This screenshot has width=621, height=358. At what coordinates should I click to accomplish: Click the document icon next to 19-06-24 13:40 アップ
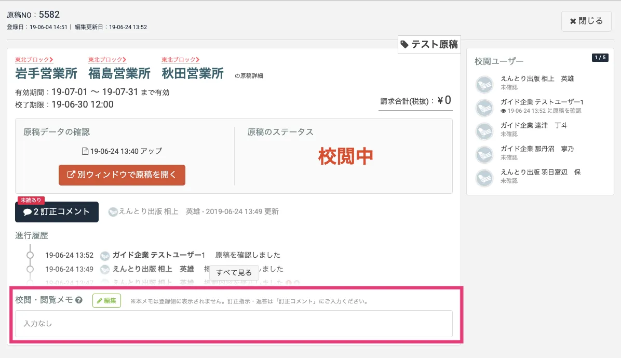click(85, 151)
